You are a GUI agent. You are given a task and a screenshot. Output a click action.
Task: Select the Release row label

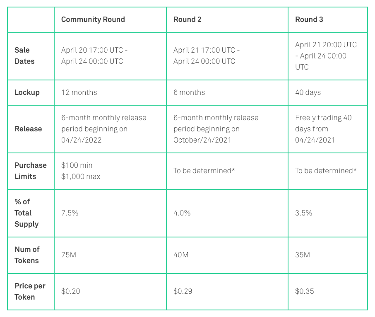click(x=28, y=129)
